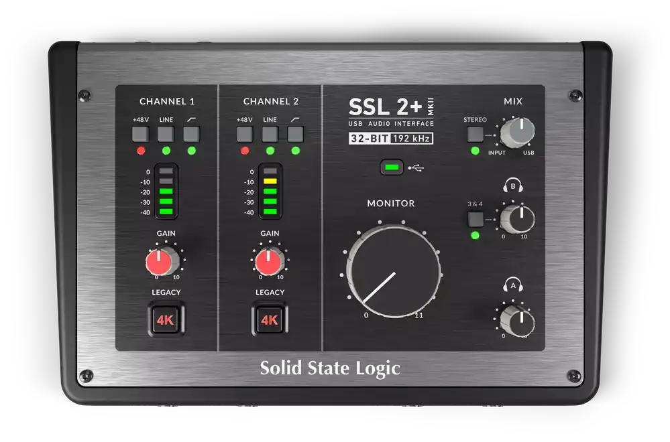Toggle the 3 & 4 headphone source button
This screenshot has width=670, height=442.
pyautogui.click(x=475, y=219)
